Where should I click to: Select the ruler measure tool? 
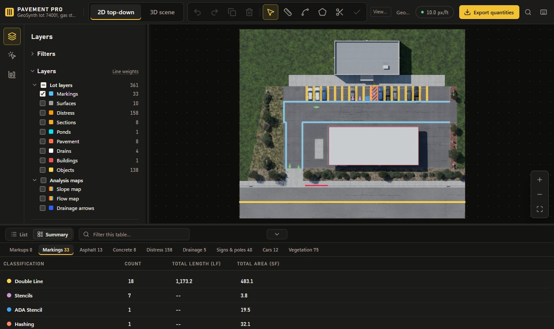(288, 12)
